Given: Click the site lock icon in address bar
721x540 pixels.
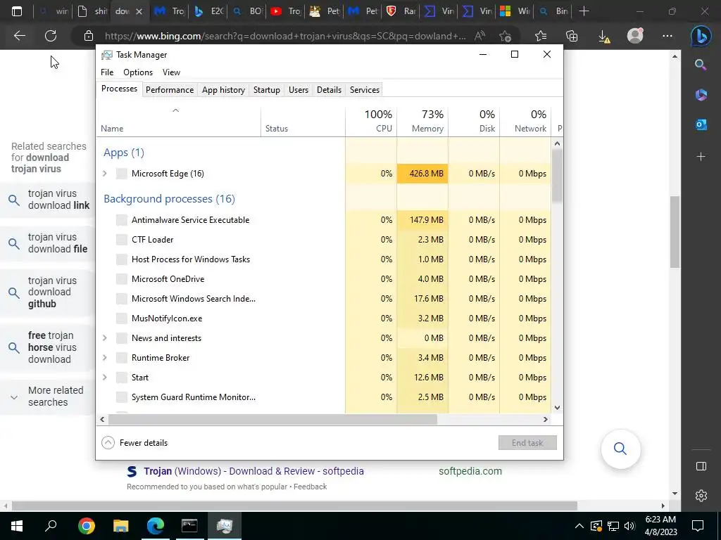Looking at the screenshot, I should point(89,36).
